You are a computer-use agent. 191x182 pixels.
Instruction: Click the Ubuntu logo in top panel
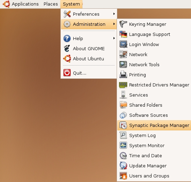(6, 4)
